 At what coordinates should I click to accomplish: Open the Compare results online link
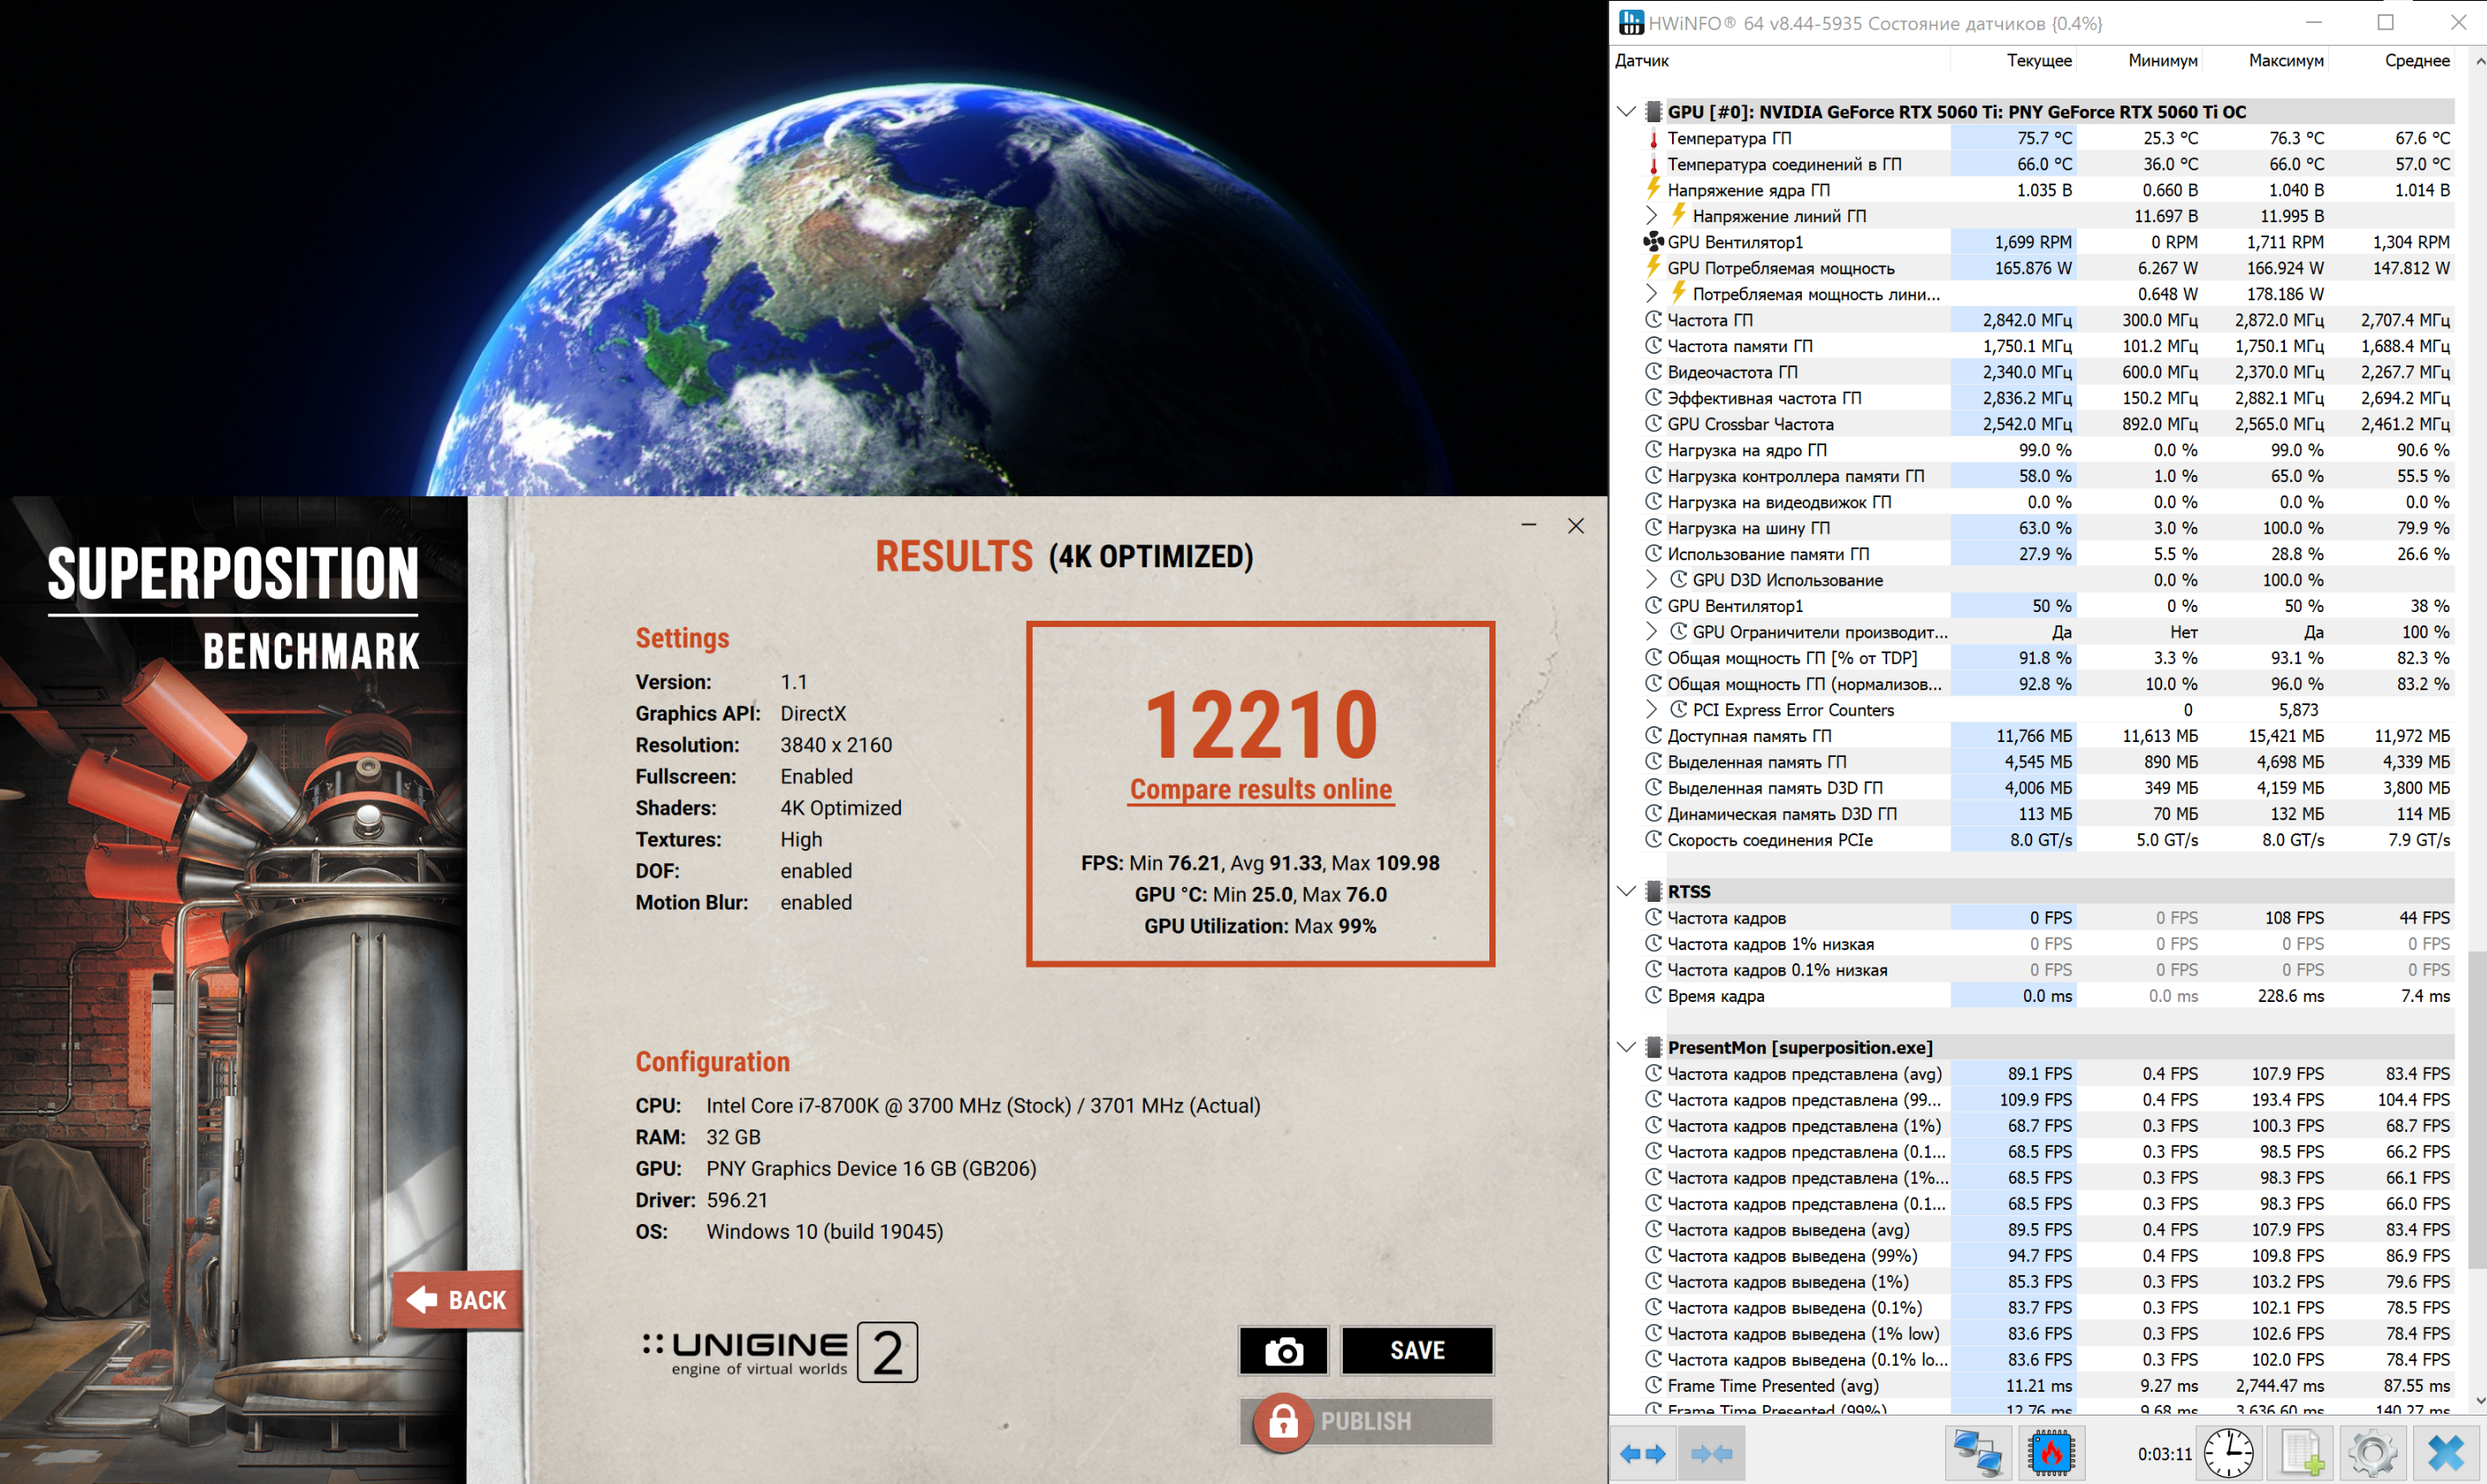point(1261,789)
